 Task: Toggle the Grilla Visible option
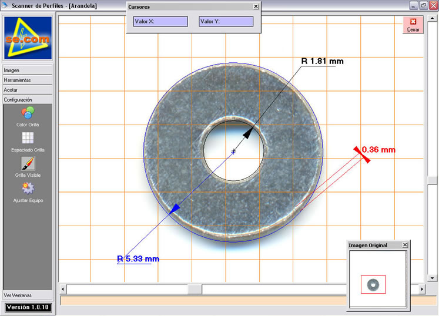pos(28,163)
